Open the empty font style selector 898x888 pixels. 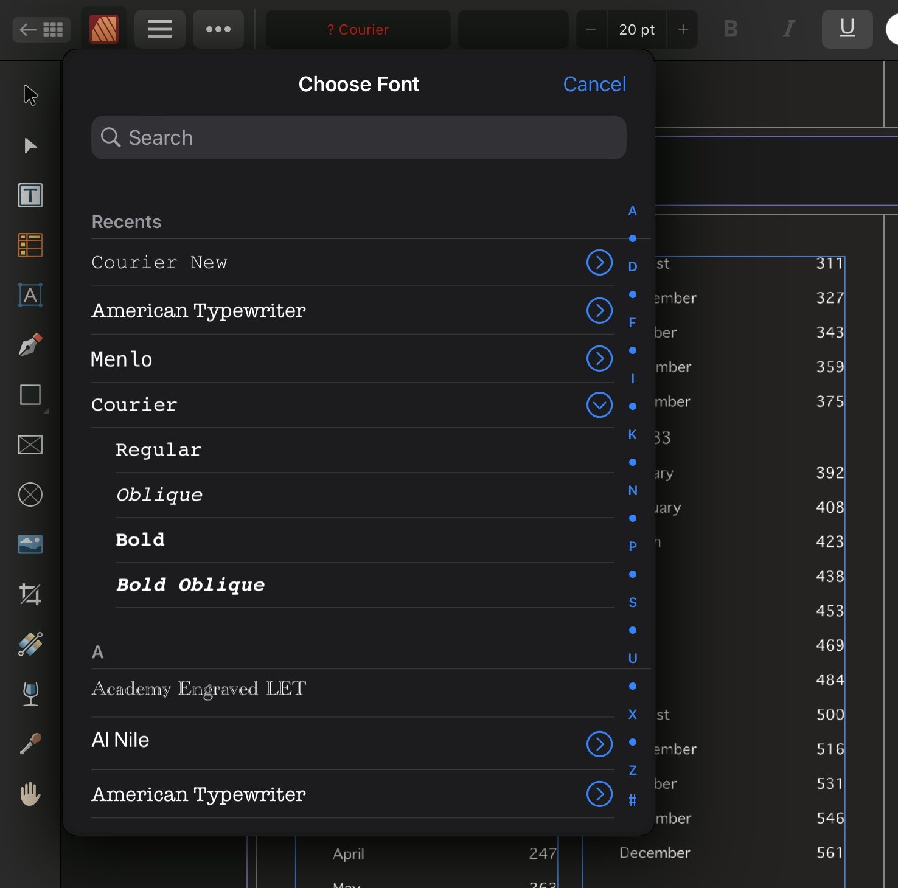click(513, 29)
